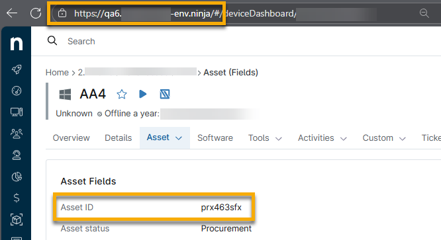Open the dashboard gauge sidebar icon
This screenshot has width=441, height=240.
(17, 91)
